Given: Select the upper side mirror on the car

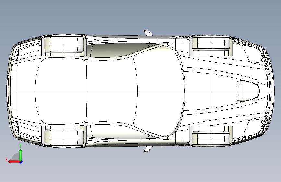Looking at the screenshot, I should 148,33.
